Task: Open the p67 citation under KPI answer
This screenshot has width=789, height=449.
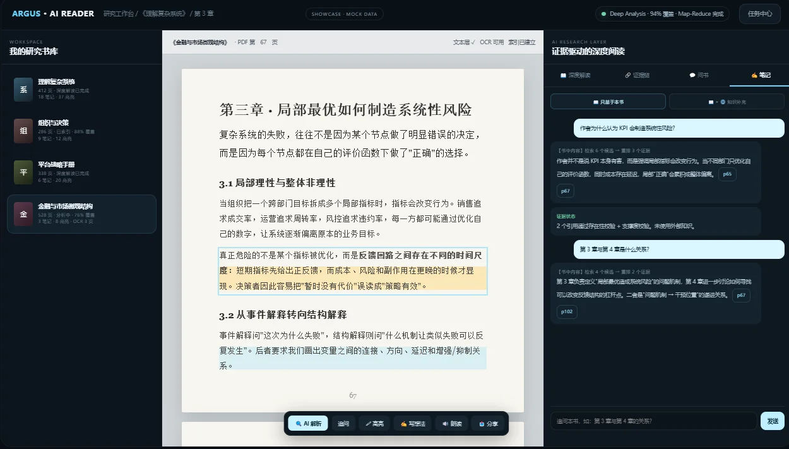Action: click(566, 191)
